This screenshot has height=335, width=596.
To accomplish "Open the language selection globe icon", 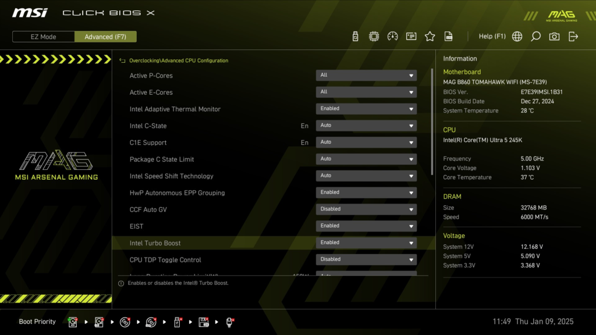I will coord(517,36).
